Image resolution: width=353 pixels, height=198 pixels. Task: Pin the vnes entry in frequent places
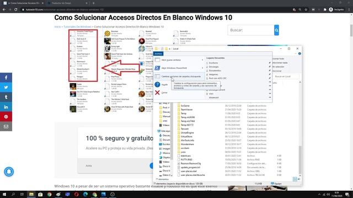pos(270,94)
